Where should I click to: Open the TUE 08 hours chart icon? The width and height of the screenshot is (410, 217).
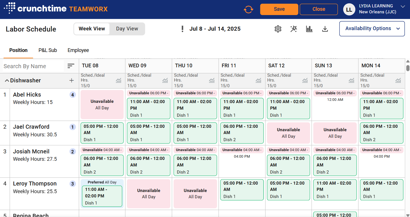click(119, 81)
